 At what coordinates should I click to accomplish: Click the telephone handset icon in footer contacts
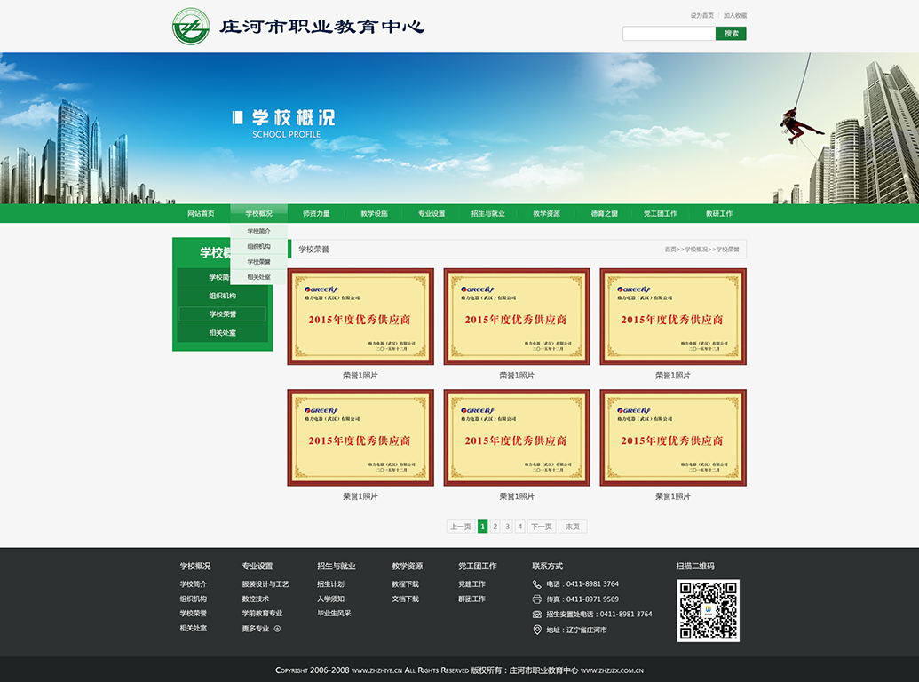[536, 584]
